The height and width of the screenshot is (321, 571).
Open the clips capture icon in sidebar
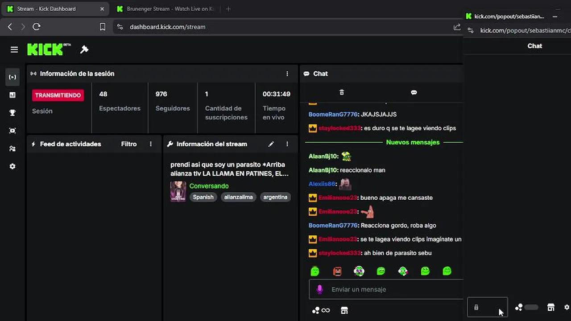[x=12, y=131]
